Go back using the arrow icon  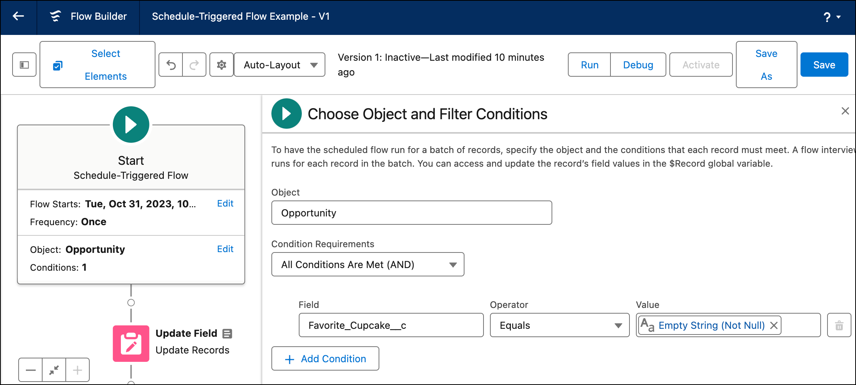(x=18, y=16)
